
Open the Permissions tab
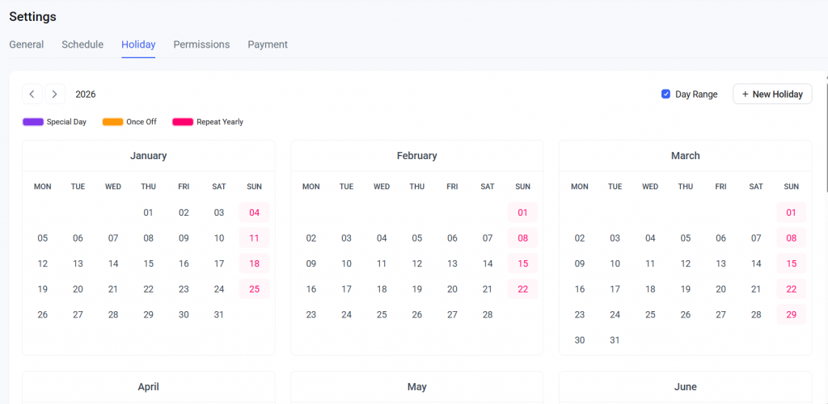coord(201,44)
